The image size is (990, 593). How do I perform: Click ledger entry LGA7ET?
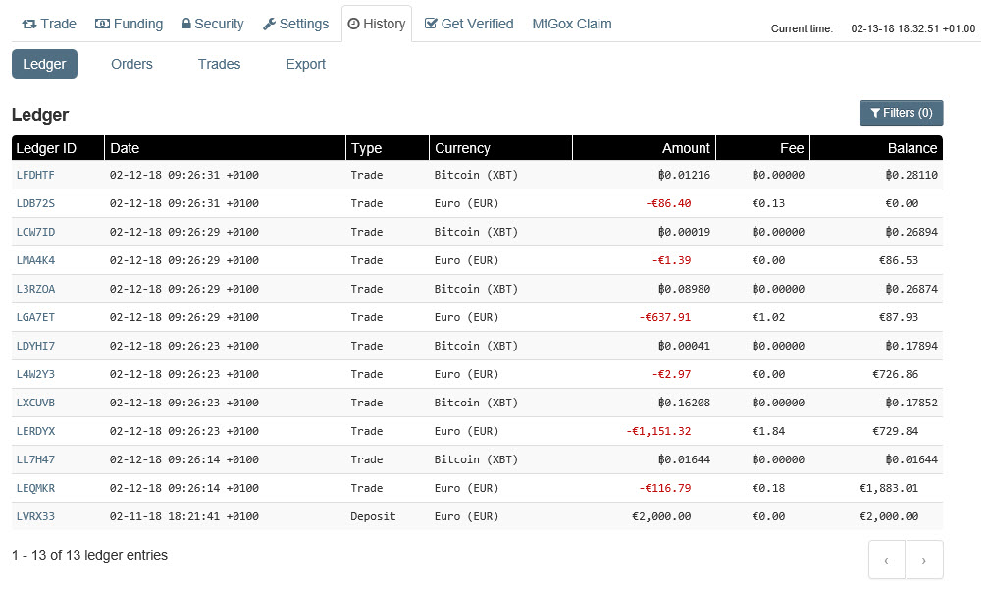point(35,317)
